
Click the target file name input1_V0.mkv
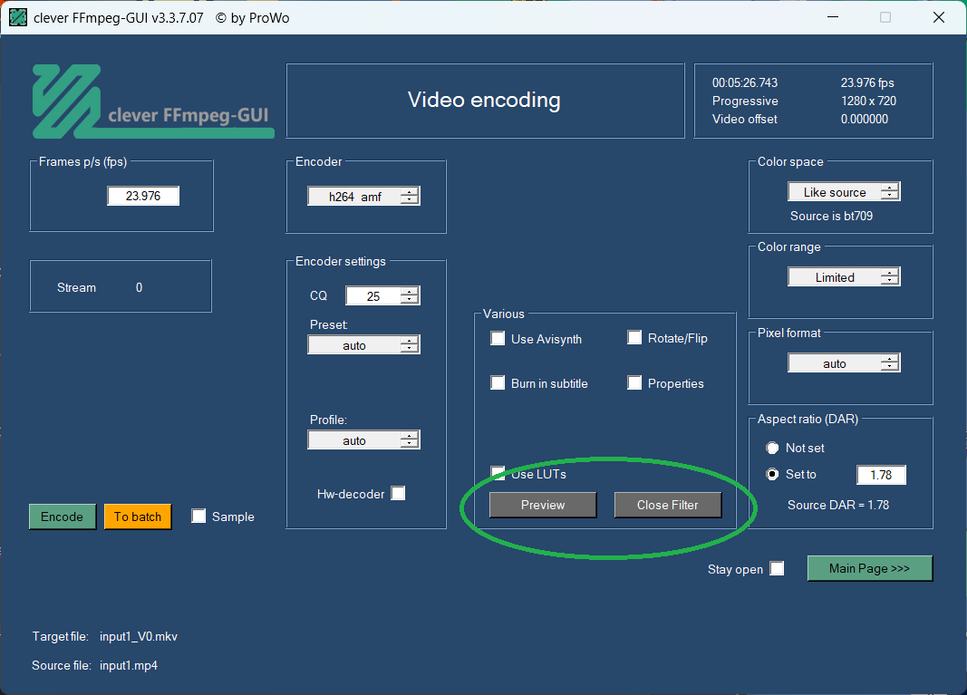(x=139, y=636)
